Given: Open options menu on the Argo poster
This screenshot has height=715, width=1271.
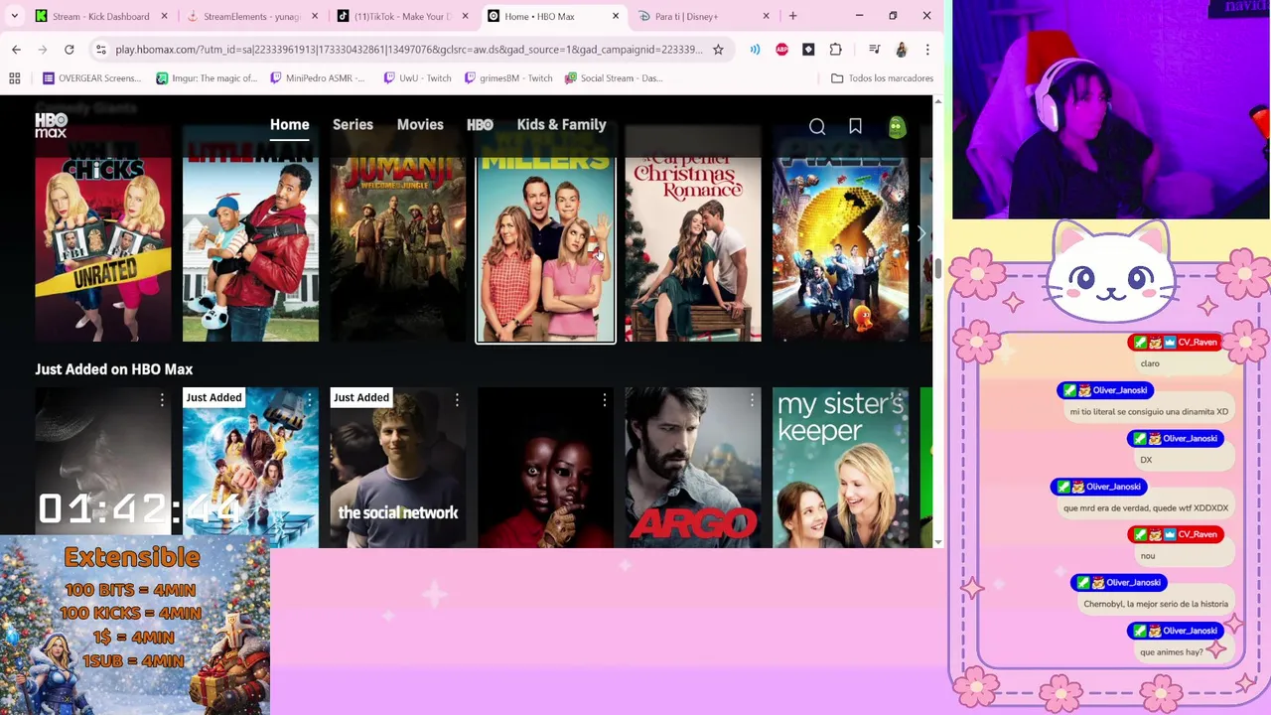Looking at the screenshot, I should [x=751, y=399].
